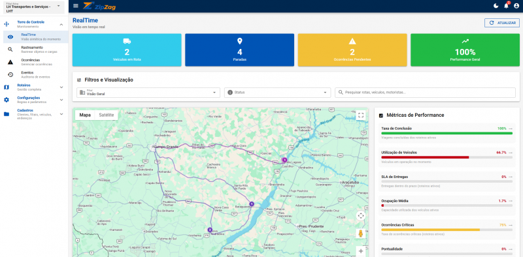Image resolution: width=523 pixels, height=257 pixels.
Task: Click pin icon on Paradas card
Action: click(239, 41)
